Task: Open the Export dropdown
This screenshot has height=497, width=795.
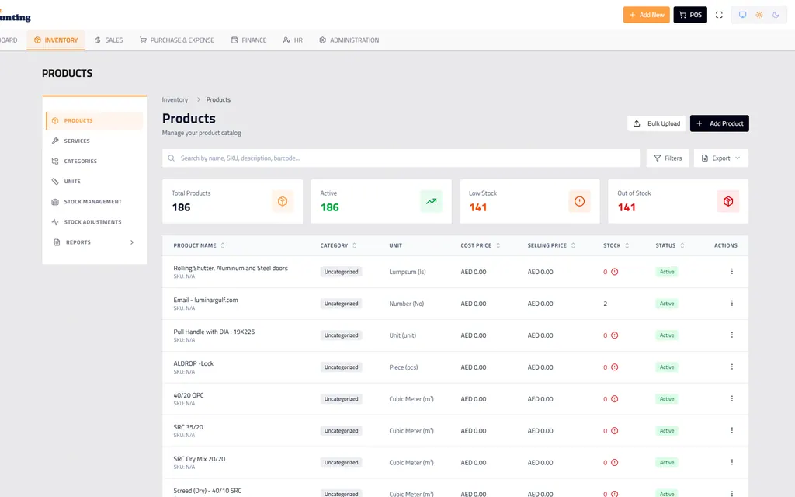Action: point(721,158)
